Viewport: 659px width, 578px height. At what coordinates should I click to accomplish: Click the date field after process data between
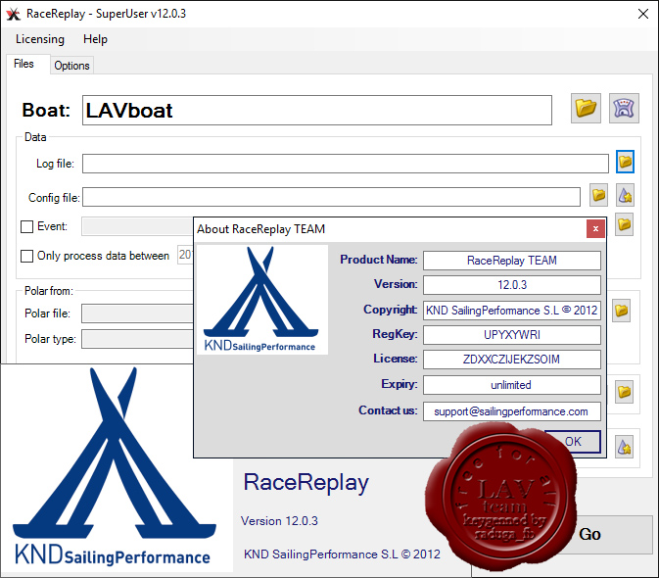point(185,255)
